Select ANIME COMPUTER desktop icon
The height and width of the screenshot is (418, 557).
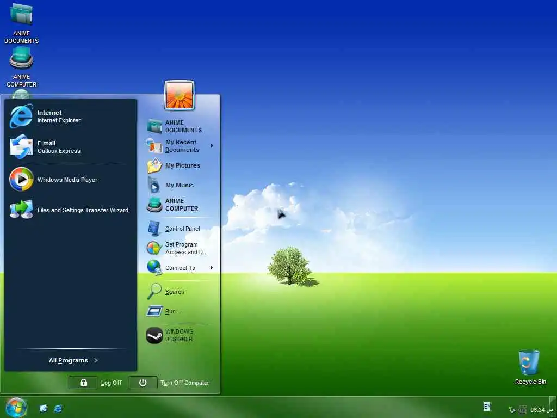pyautogui.click(x=21, y=67)
